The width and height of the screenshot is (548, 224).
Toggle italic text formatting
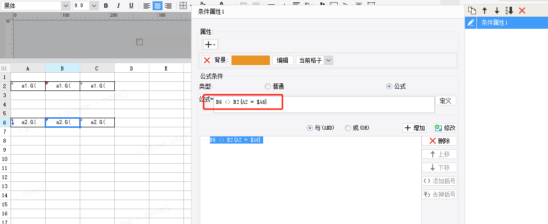[x=119, y=6]
